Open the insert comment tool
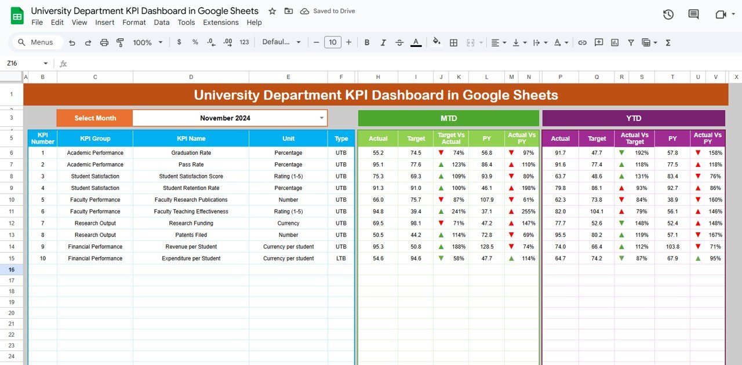The image size is (742, 365). [x=599, y=42]
